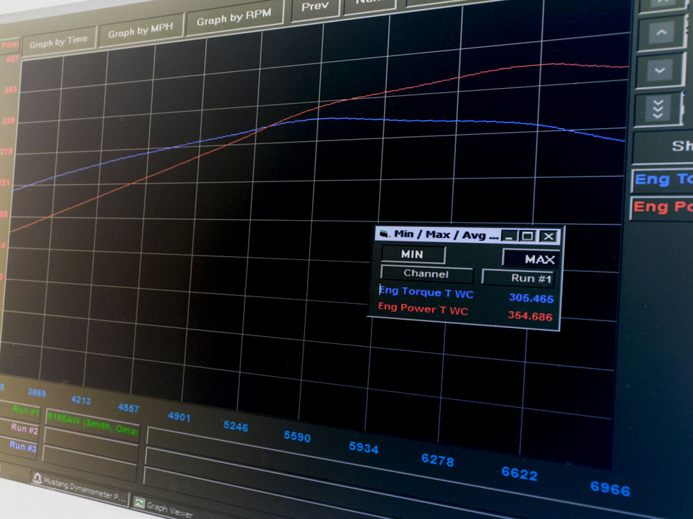The height and width of the screenshot is (519, 693).
Task: Click the 275 value on the vertical axis
Action: (7, 152)
